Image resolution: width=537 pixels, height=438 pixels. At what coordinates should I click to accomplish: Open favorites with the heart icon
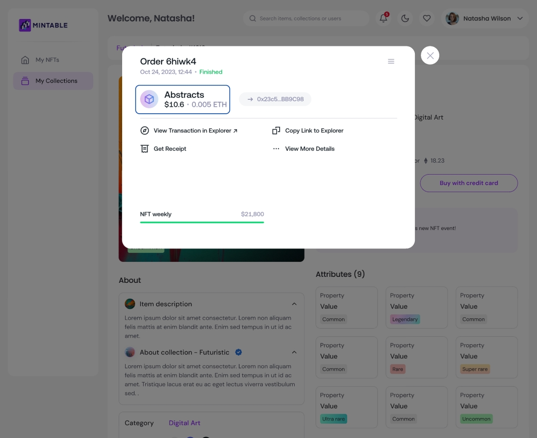(427, 18)
